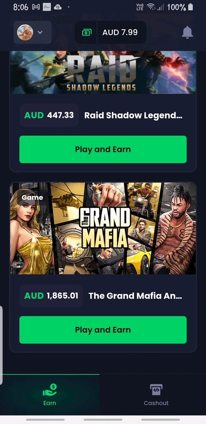Image resolution: width=206 pixels, height=424 pixels.
Task: Open the Raid Shadow Legends banner image
Action: (103, 72)
